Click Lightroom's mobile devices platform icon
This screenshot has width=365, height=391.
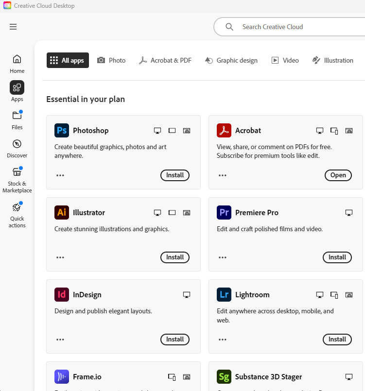334,295
